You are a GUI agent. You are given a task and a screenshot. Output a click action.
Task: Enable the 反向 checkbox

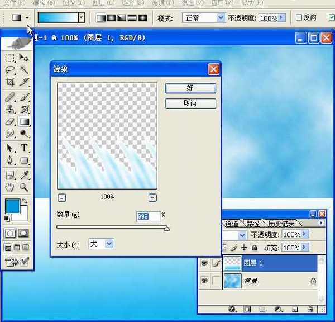(x=299, y=18)
